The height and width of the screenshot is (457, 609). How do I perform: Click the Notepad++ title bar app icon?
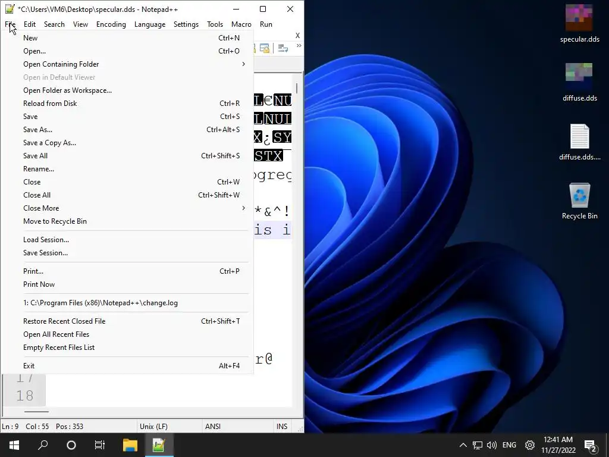10,9
